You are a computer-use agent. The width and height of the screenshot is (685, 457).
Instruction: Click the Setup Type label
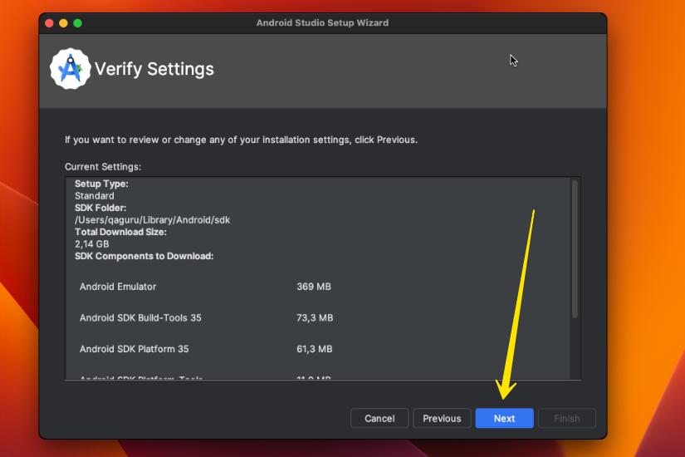pyautogui.click(x=101, y=184)
